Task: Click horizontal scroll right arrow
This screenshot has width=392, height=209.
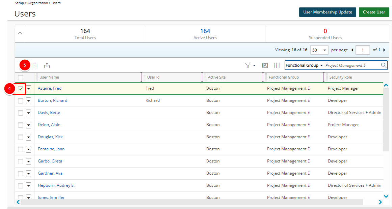Action: 380,202
